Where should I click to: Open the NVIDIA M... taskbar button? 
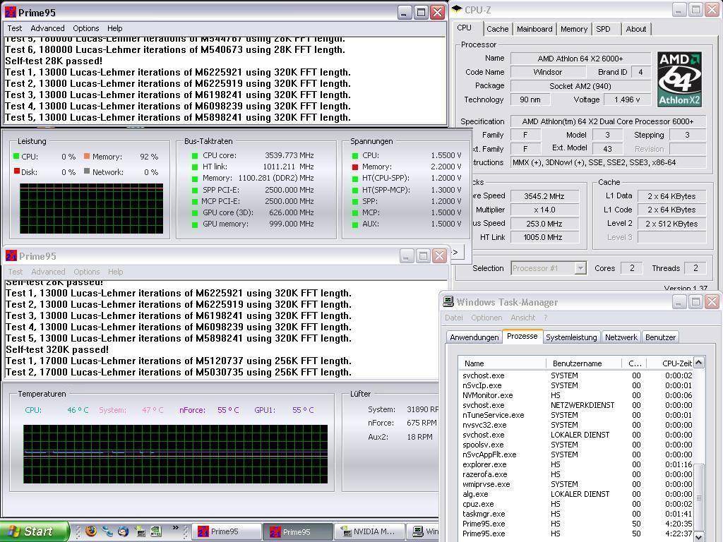(x=370, y=531)
